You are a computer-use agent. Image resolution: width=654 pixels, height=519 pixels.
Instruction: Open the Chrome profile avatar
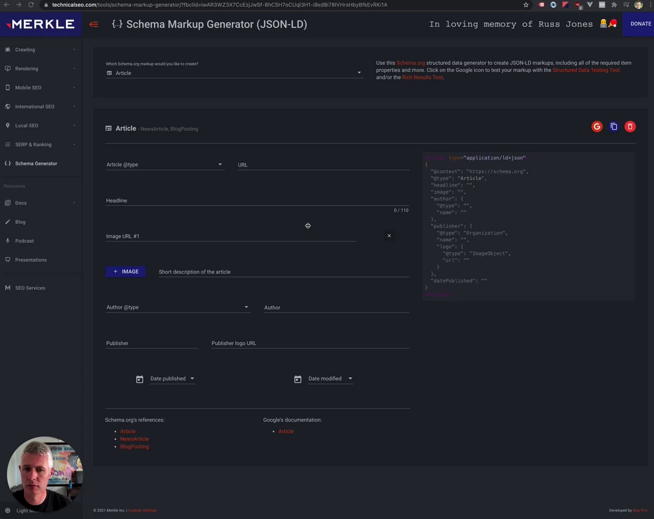[x=639, y=5]
